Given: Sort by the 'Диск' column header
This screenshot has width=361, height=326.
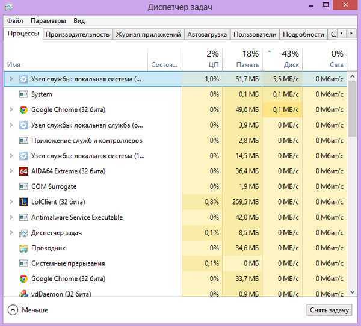Looking at the screenshot, I should (x=283, y=60).
